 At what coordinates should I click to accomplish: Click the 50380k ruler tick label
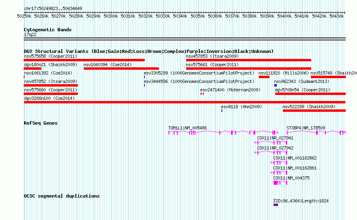click(249, 16)
